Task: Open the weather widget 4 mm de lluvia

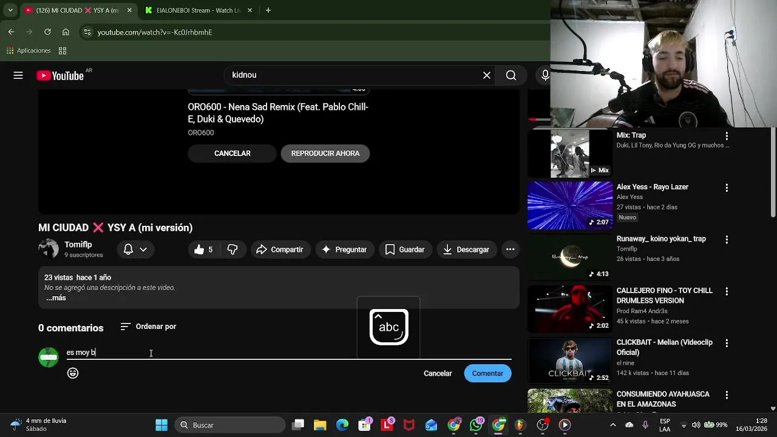Action: 38,425
